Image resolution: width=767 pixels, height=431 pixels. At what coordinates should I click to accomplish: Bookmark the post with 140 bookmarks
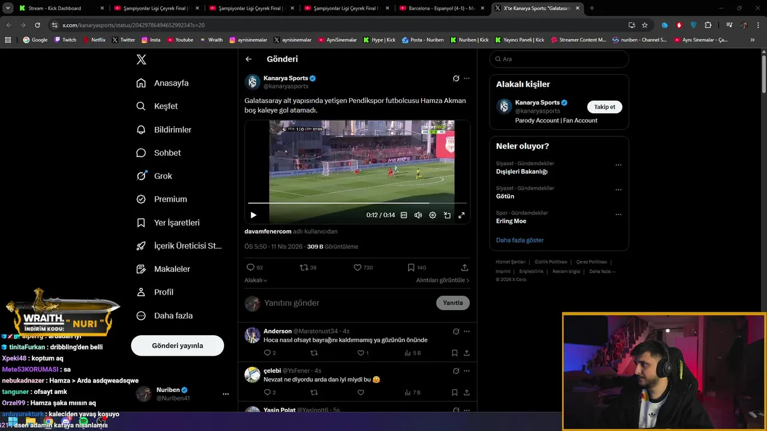(x=416, y=268)
